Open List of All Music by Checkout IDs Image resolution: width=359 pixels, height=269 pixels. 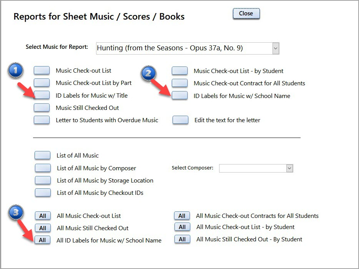pyautogui.click(x=43, y=193)
